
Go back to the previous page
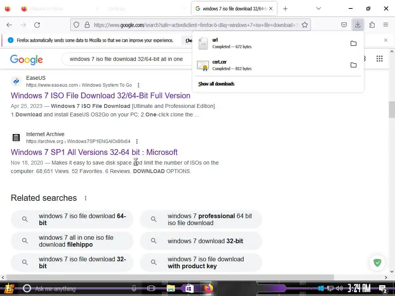9,25
